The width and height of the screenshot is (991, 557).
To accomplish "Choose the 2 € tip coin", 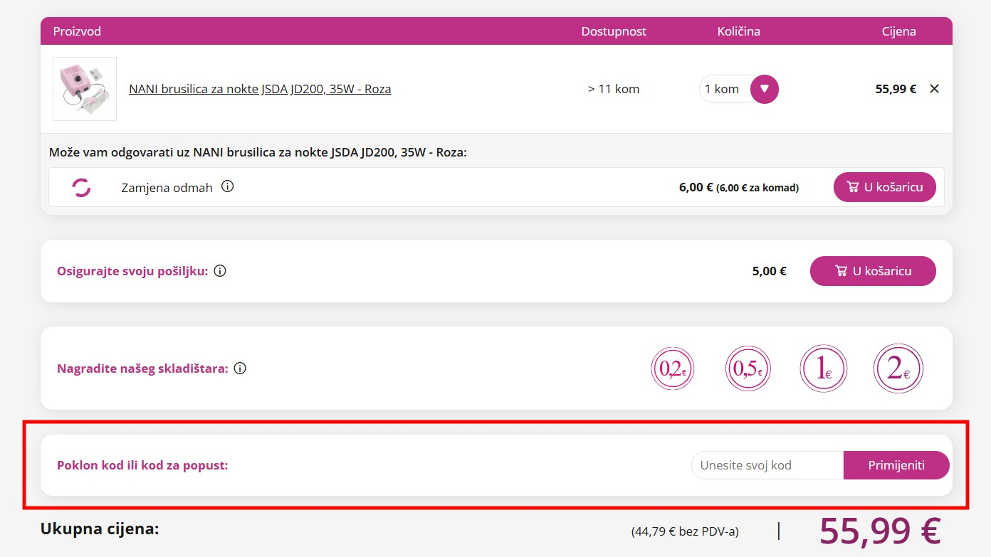I will click(898, 368).
